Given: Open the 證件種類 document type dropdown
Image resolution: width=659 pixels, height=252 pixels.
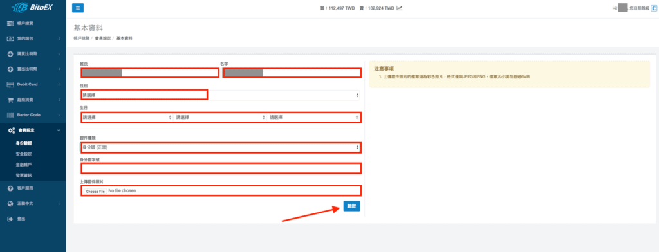Looking at the screenshot, I should [220, 147].
